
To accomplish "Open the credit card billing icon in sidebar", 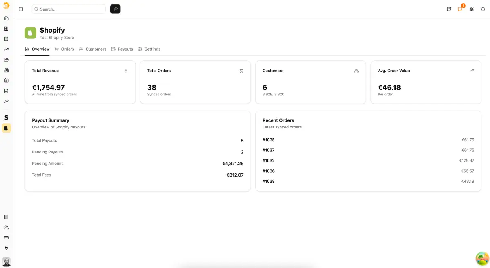I will click(x=6, y=238).
